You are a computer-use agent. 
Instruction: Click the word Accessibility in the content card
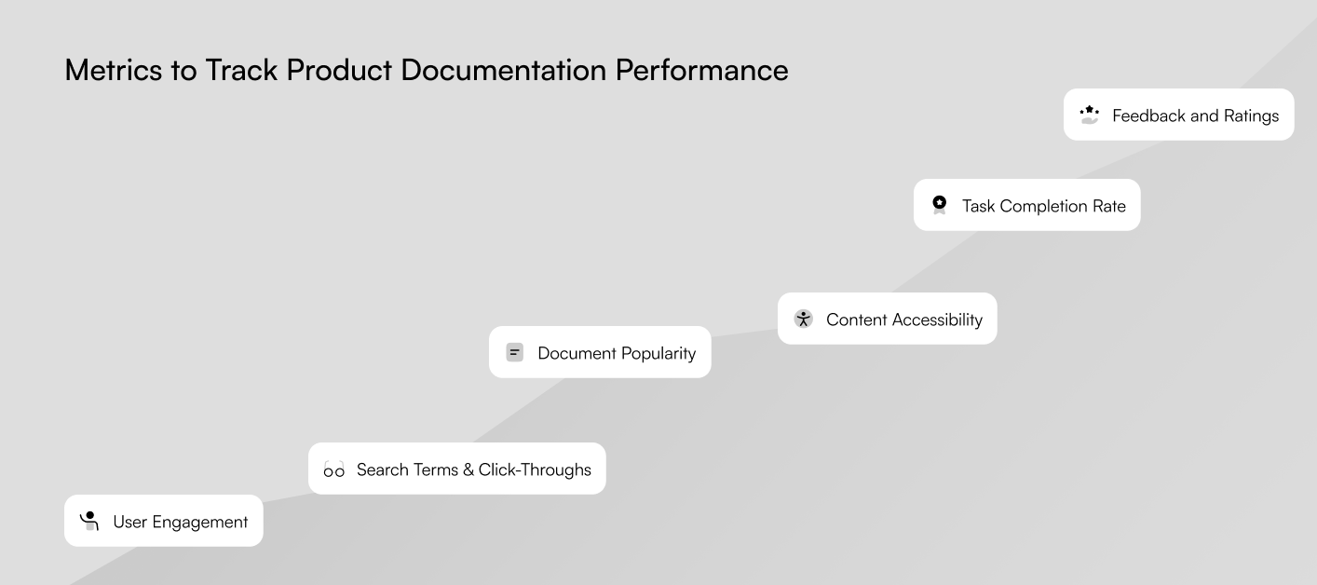pyautogui.click(x=936, y=320)
